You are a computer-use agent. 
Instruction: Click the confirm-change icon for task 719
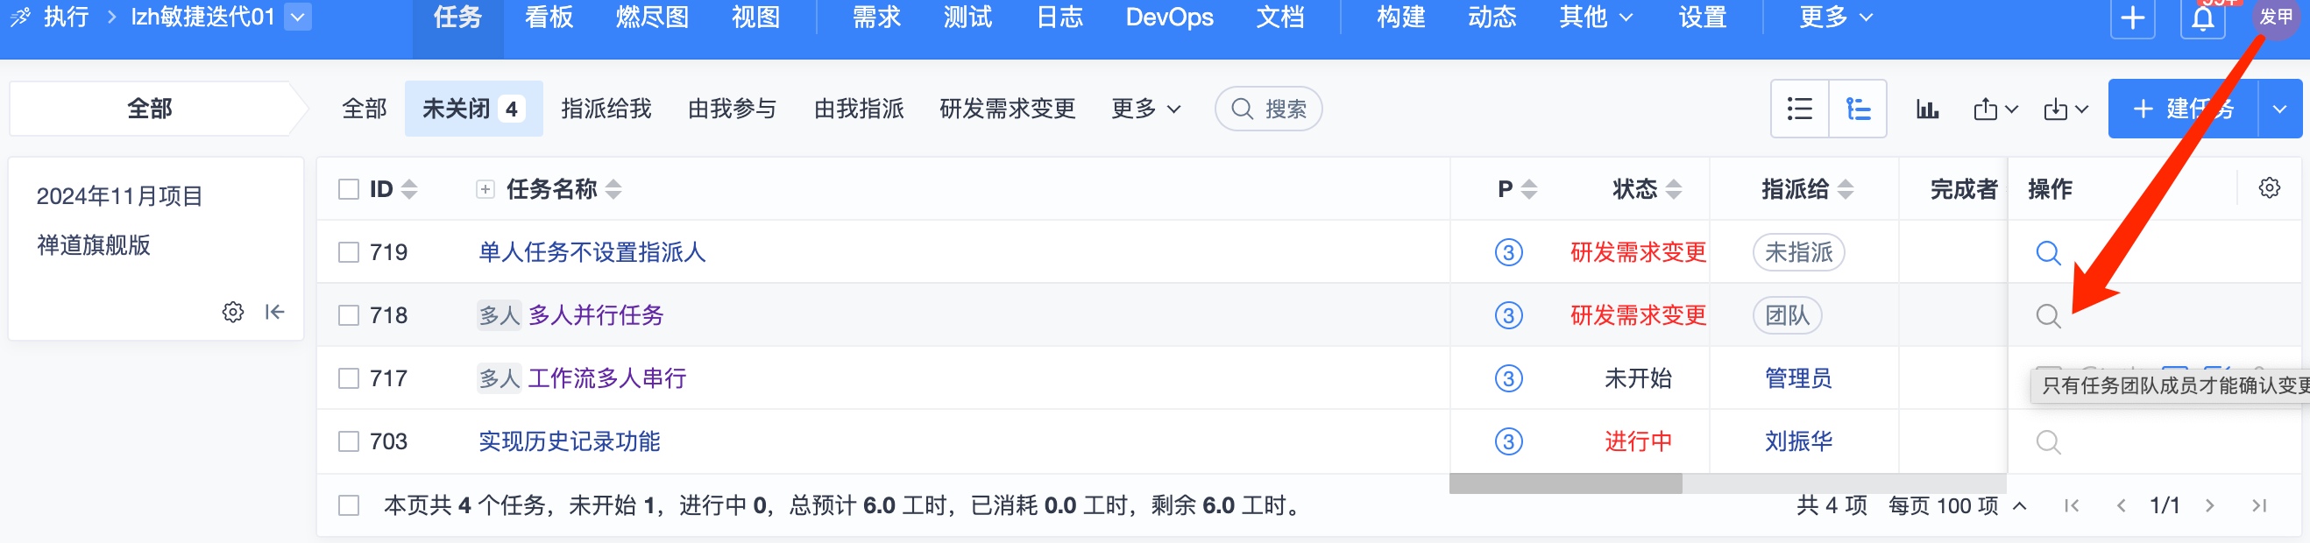[2048, 253]
